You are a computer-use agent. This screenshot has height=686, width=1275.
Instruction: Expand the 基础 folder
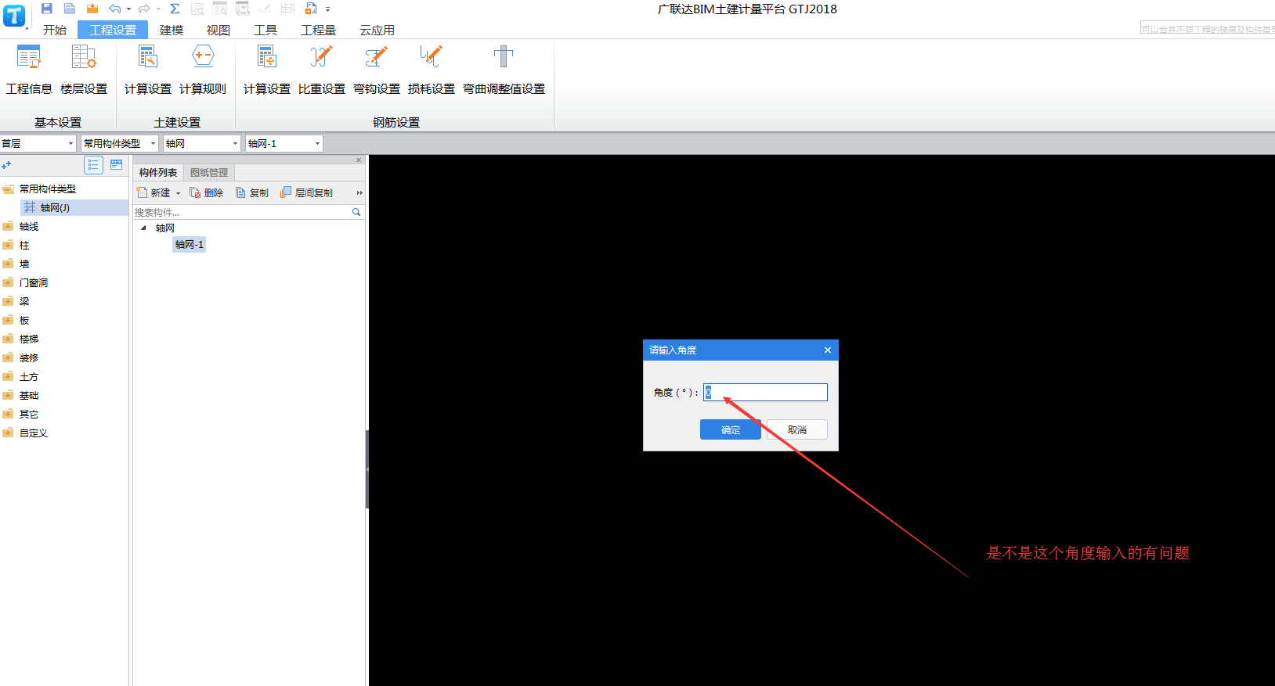[x=8, y=395]
